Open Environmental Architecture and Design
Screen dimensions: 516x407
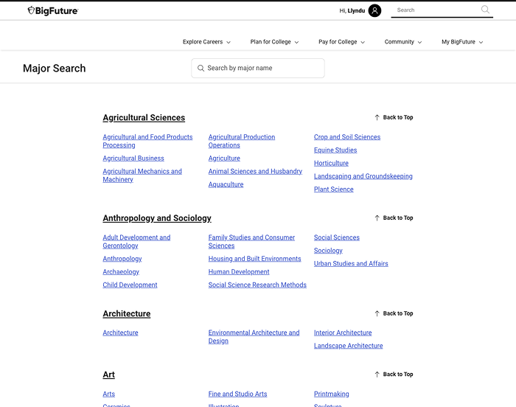pos(254,337)
